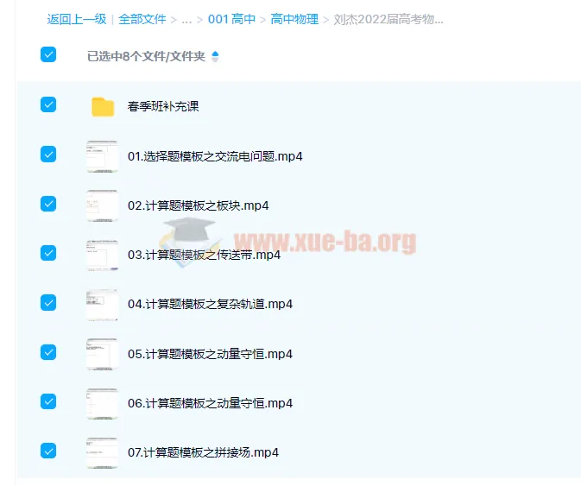Uncheck checkbox for 06.计算题模板之动量守恒.mp4
Image resolution: width=581 pixels, height=486 pixels.
point(48,401)
